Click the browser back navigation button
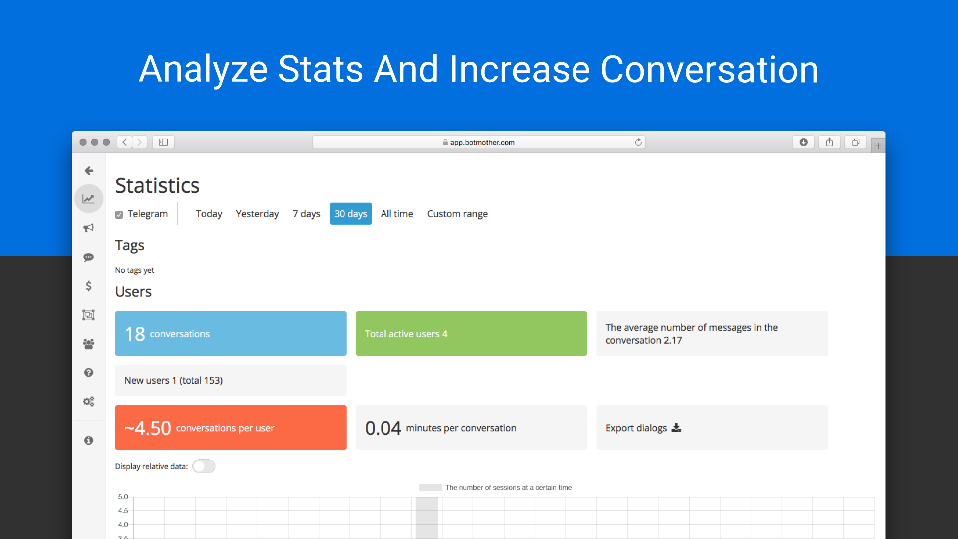 tap(125, 142)
